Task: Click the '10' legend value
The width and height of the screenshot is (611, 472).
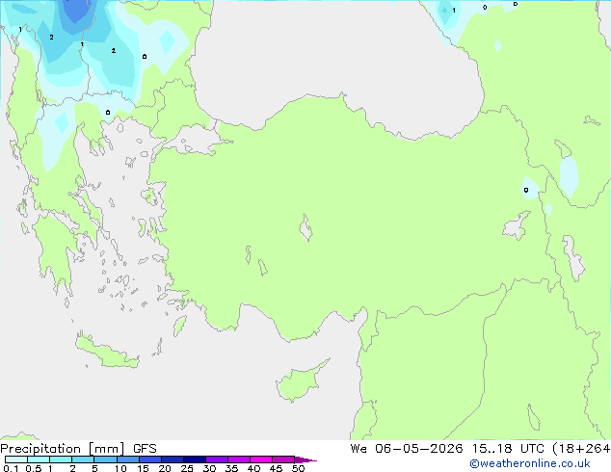Action: click(120, 468)
